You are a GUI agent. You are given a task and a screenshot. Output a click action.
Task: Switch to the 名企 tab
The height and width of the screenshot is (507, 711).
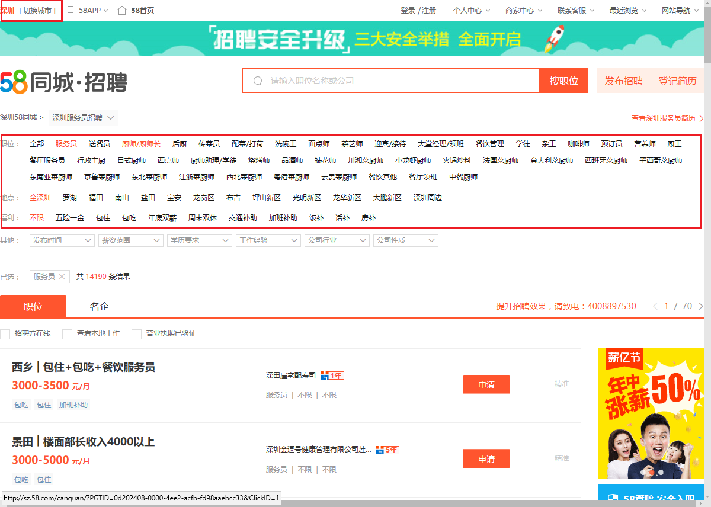click(x=100, y=306)
